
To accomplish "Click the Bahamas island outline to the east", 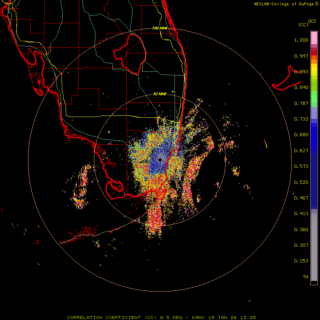I will (x=286, y=78).
